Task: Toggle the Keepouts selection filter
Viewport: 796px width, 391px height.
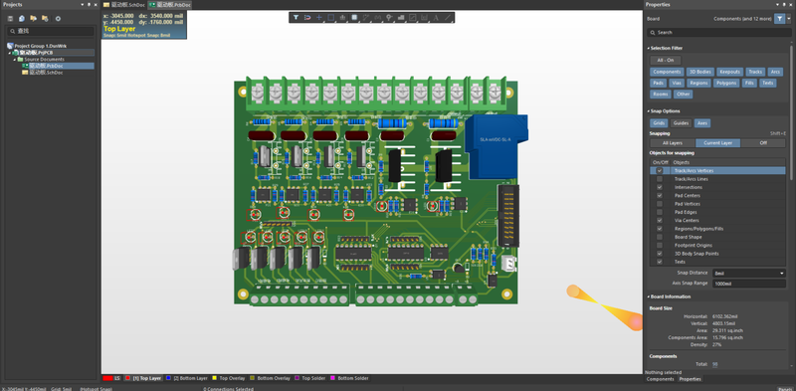Action: tap(730, 72)
